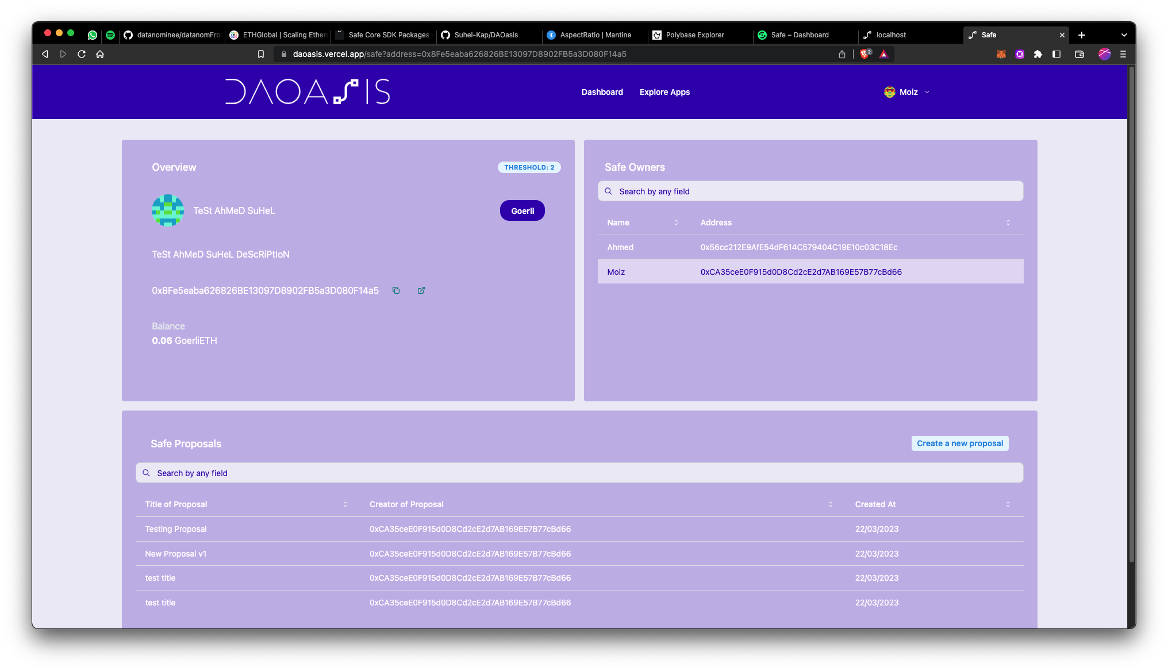Open the browser tab overview chevron
This screenshot has height=671, width=1168.
[x=1124, y=34]
